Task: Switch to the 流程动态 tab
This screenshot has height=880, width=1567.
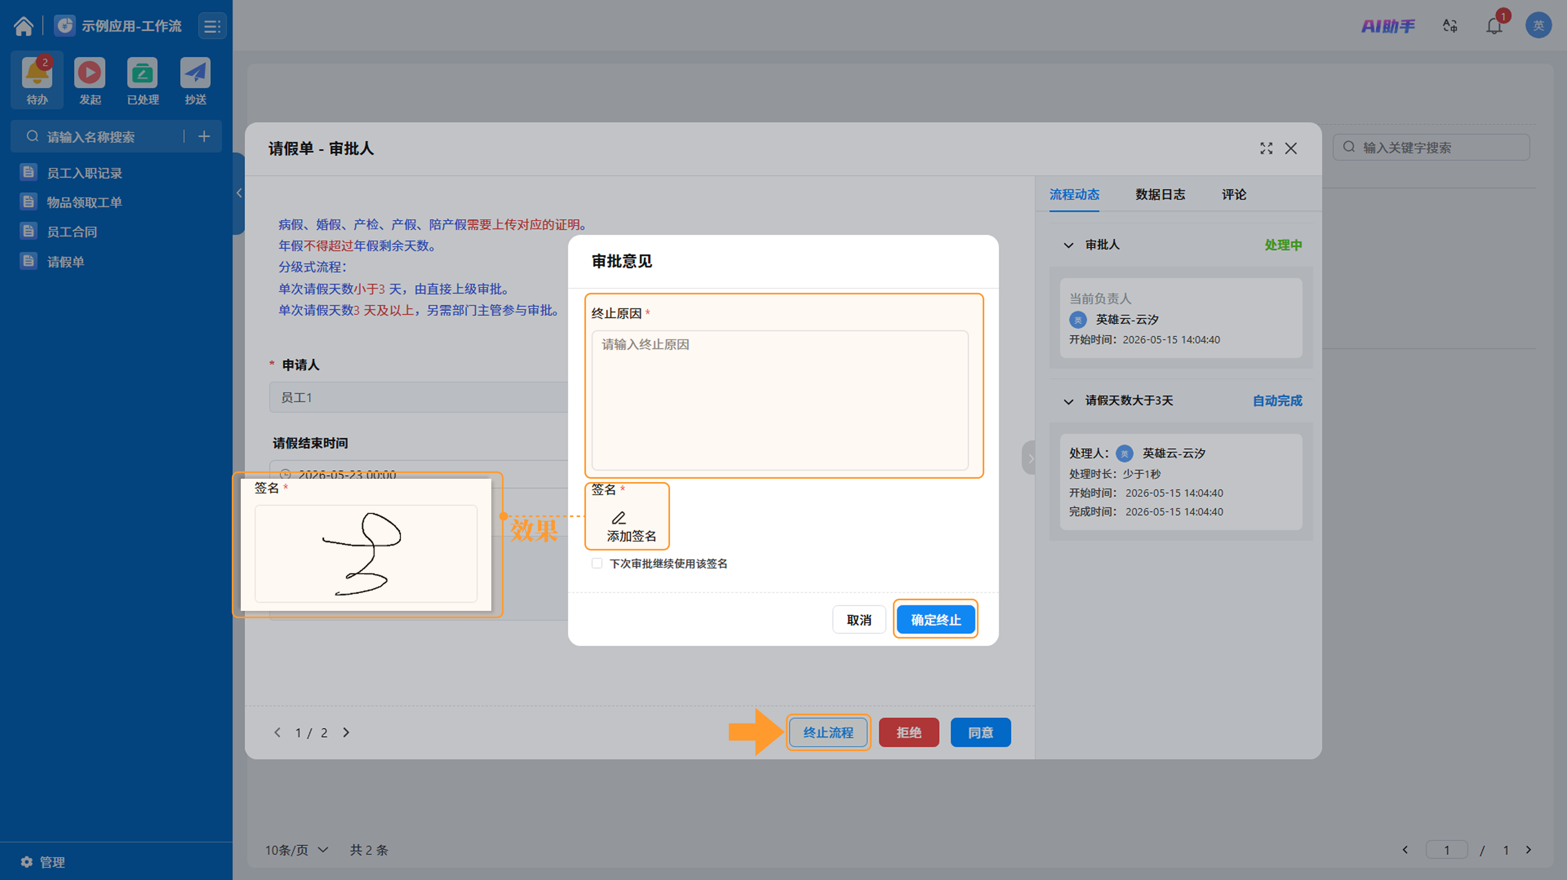Action: pos(1074,195)
